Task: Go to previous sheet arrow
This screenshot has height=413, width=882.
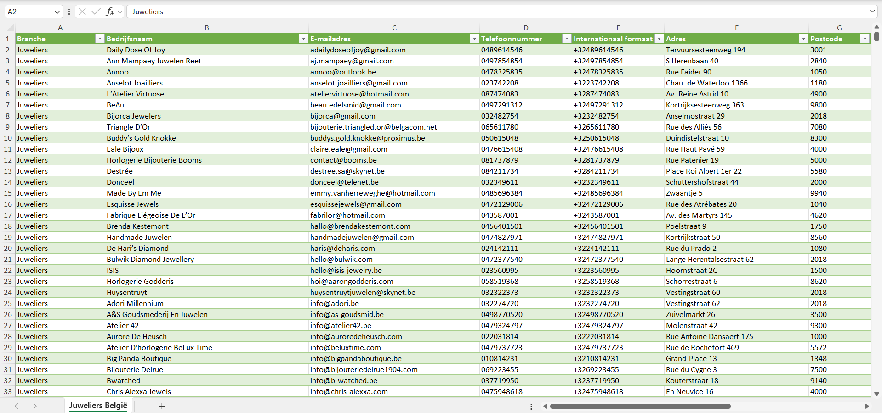Action: click(17, 406)
